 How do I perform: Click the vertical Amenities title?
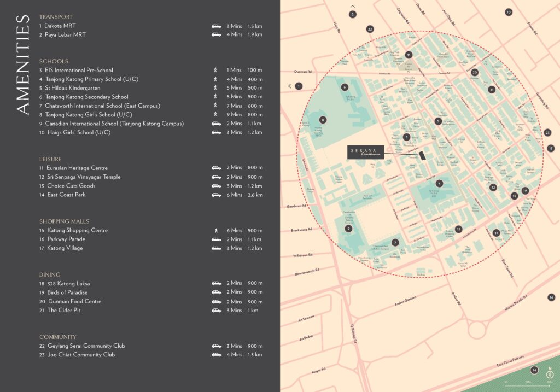click(x=22, y=65)
